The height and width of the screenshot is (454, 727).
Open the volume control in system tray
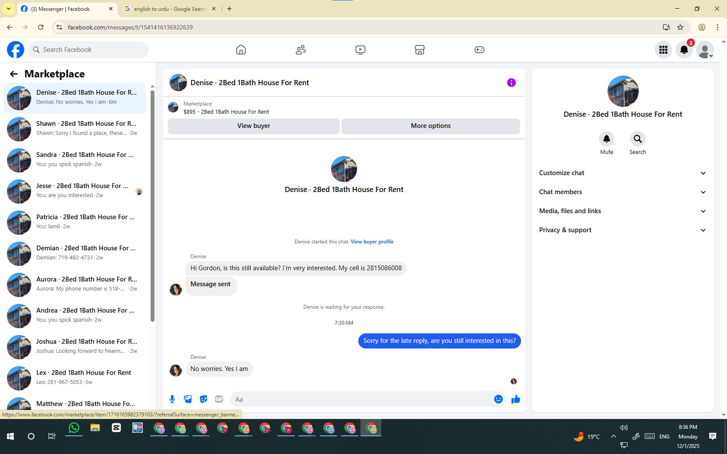click(624, 428)
